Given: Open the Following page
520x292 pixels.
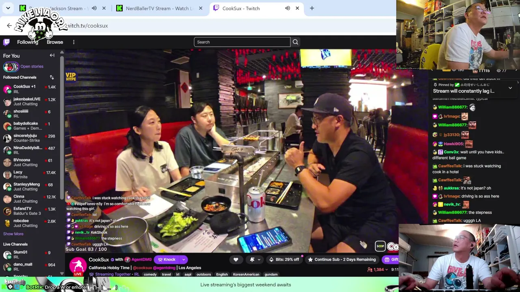Looking at the screenshot, I should pos(28,42).
